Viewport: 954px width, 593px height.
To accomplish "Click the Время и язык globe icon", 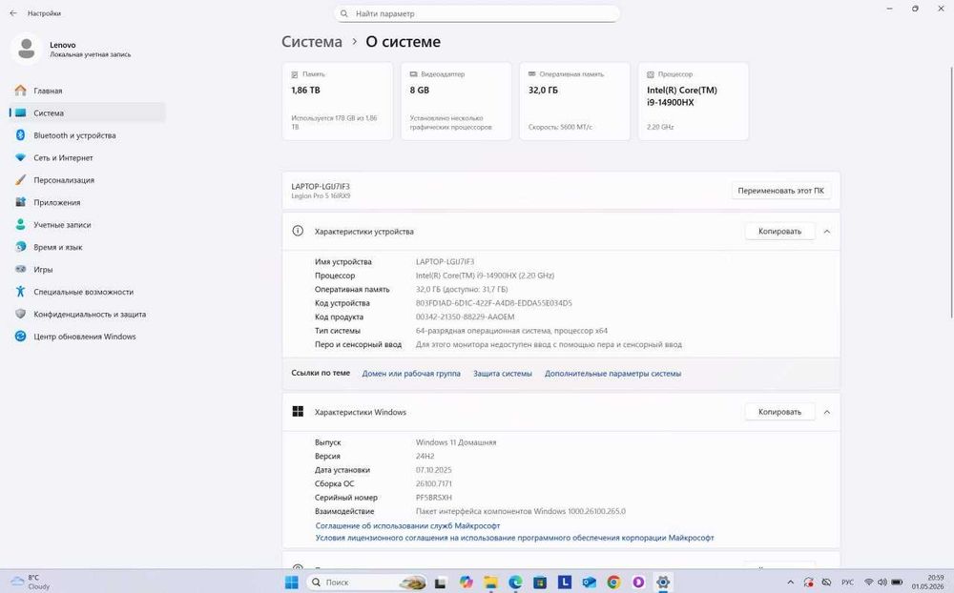I will [x=21, y=247].
